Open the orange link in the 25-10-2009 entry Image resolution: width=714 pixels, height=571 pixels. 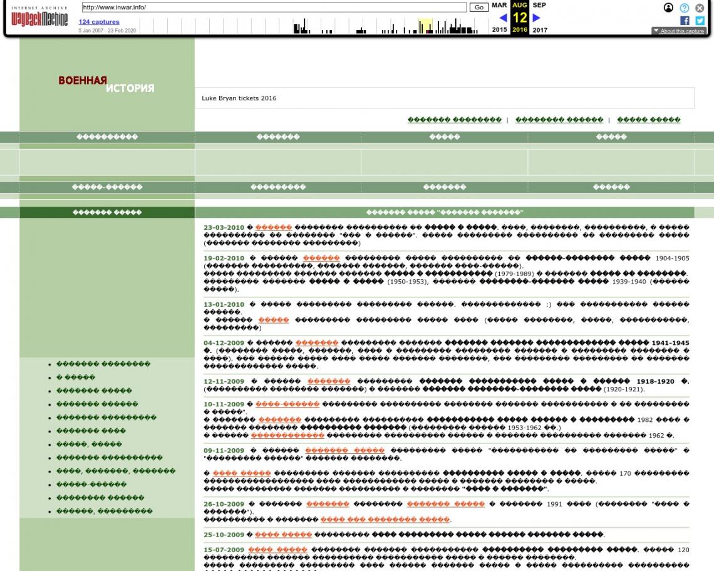pyautogui.click(x=283, y=535)
